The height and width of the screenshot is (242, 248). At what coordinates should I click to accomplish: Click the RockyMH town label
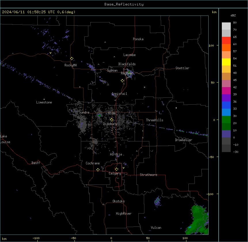[x=70, y=65]
